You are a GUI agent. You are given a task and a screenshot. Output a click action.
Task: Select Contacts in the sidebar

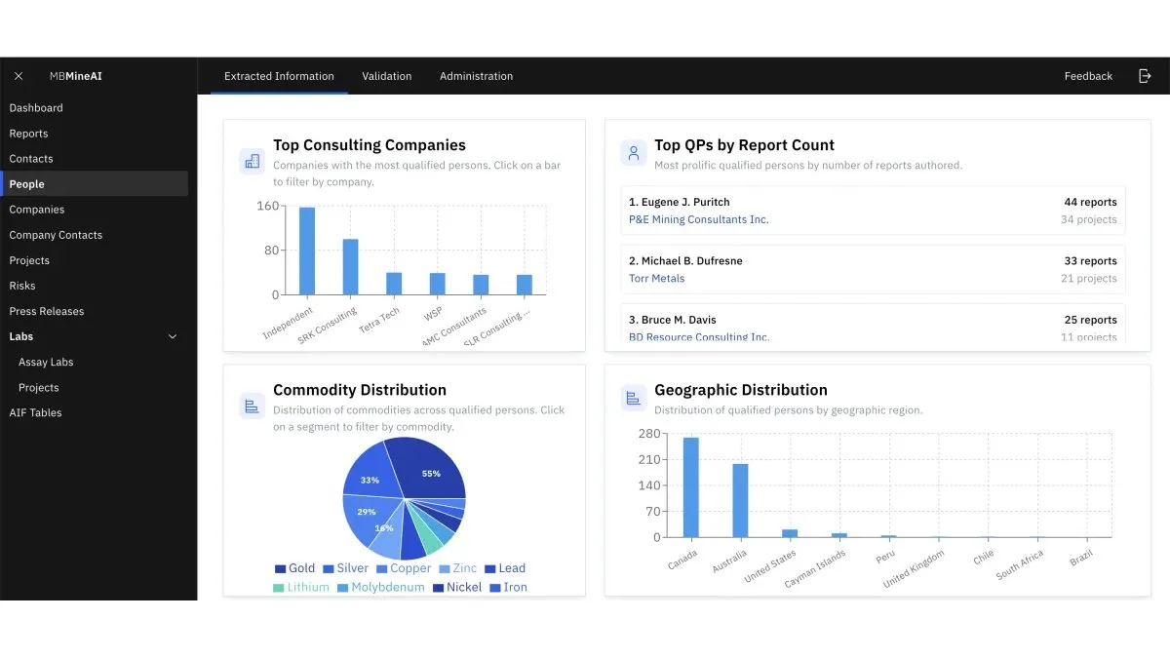[95, 159]
